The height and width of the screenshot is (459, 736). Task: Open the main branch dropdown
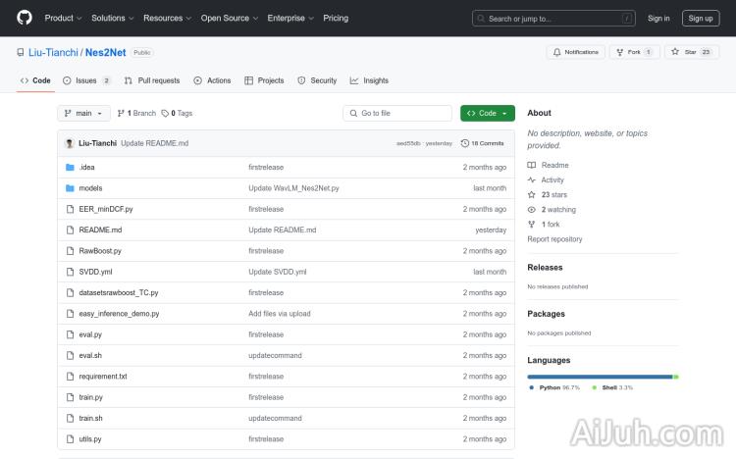[x=85, y=113]
